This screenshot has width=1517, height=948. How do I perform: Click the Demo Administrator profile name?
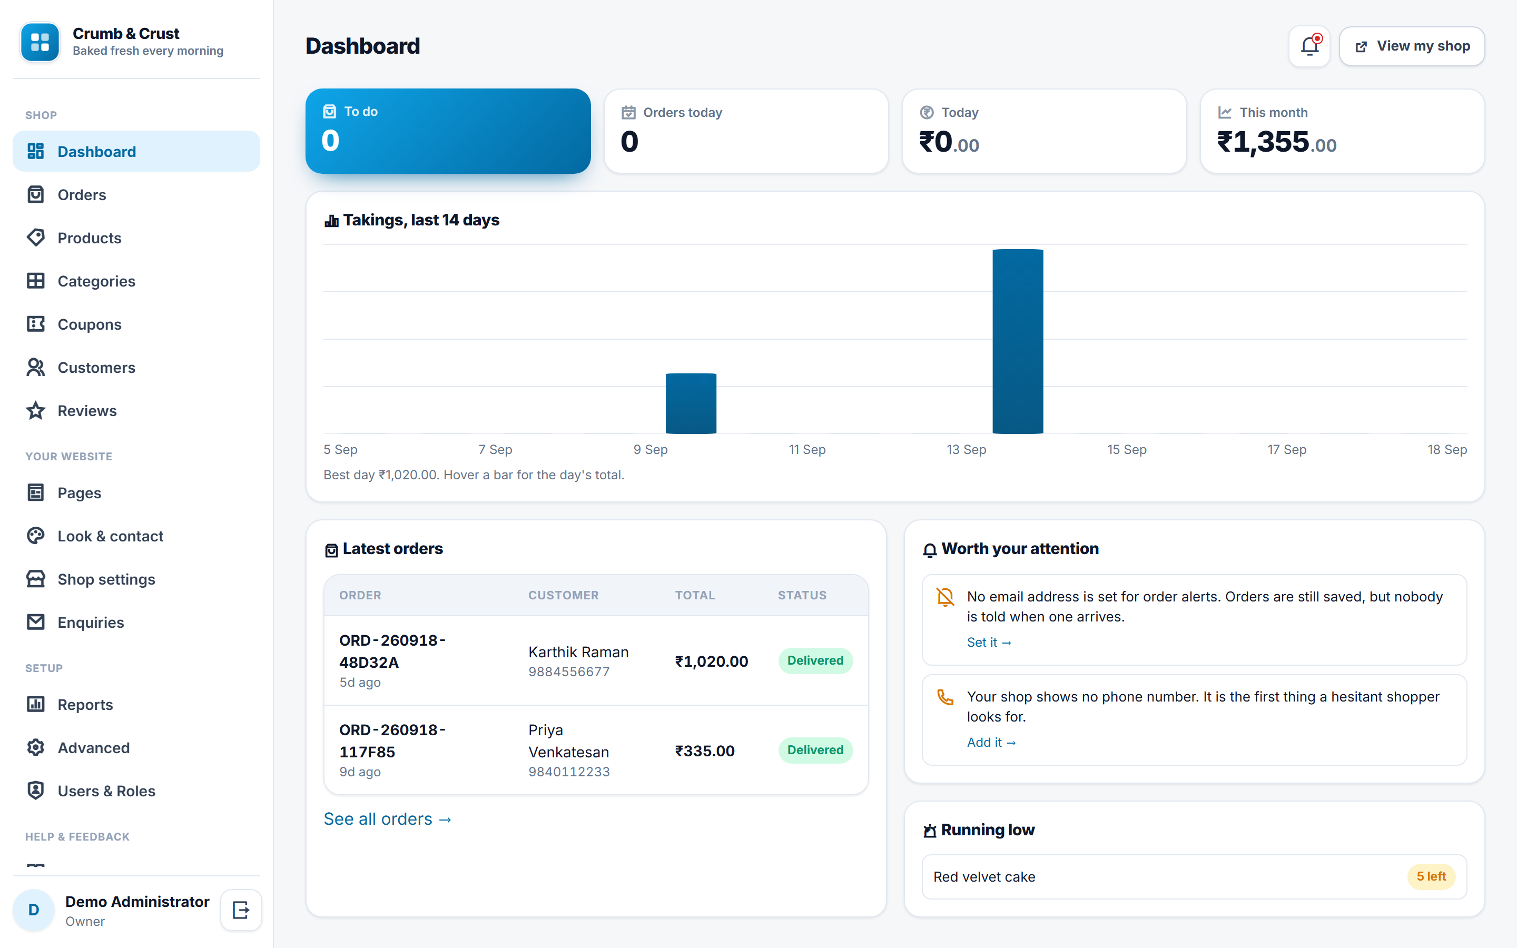coord(137,902)
